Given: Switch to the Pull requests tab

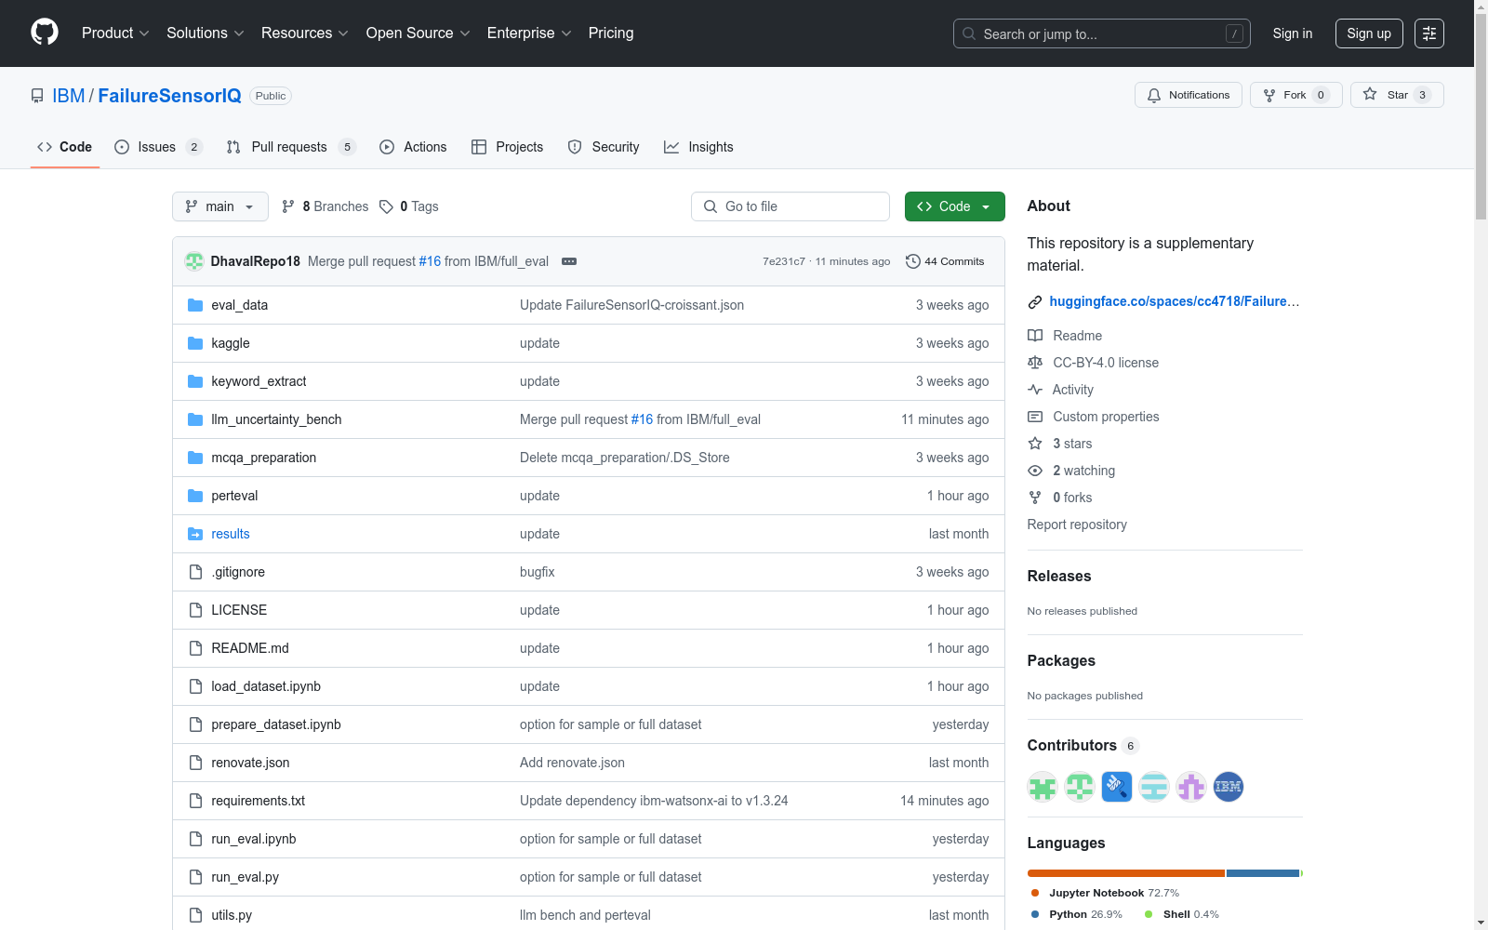Looking at the screenshot, I should 291,147.
